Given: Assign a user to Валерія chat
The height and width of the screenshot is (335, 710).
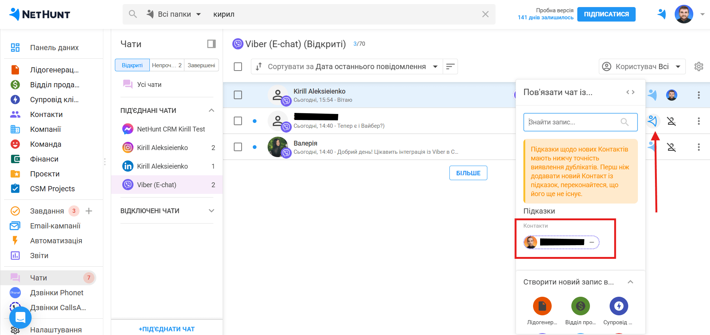Looking at the screenshot, I should [671, 147].
